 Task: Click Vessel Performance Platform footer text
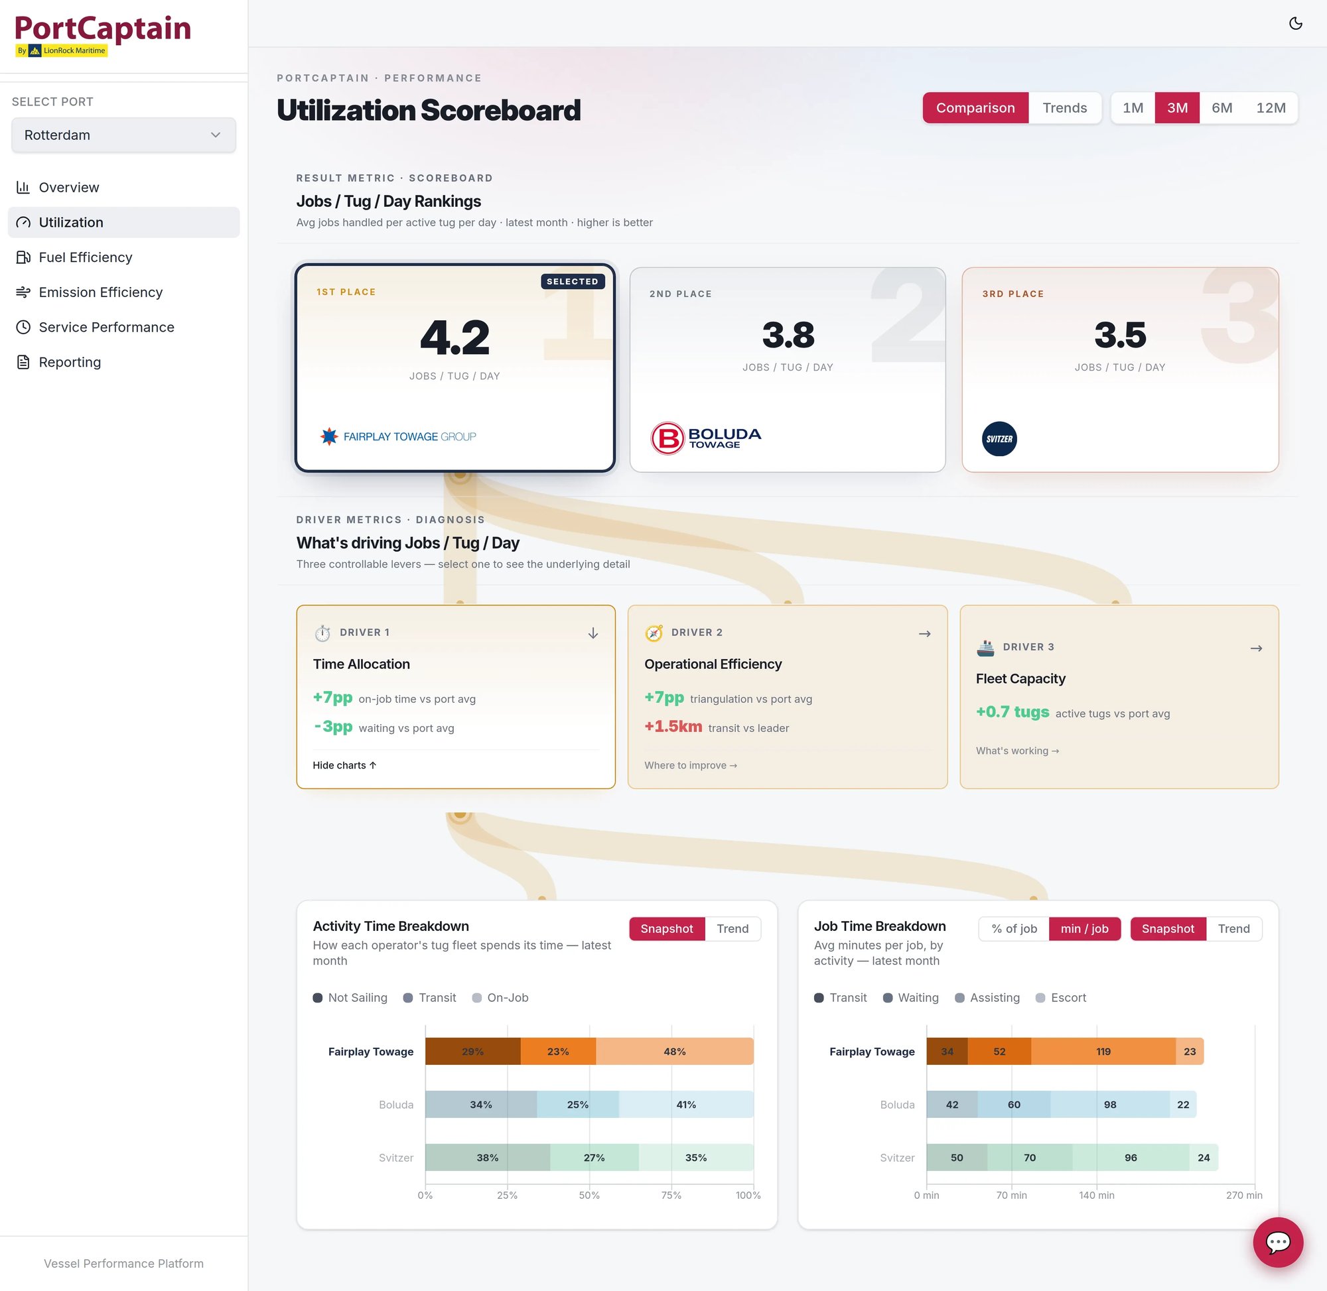pyautogui.click(x=123, y=1263)
